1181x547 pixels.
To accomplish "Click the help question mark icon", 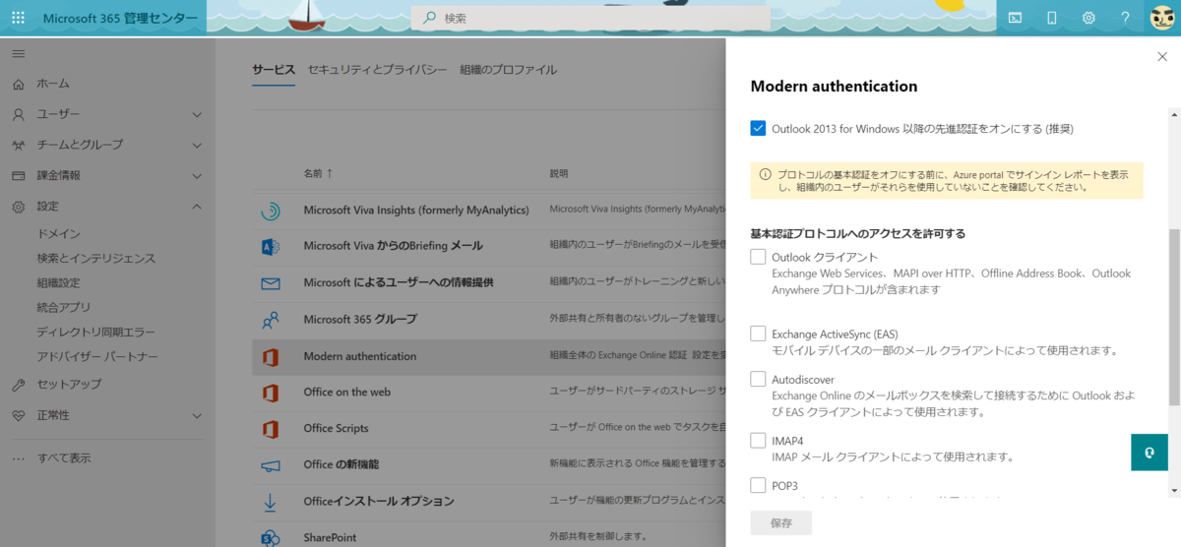I will click(1125, 18).
